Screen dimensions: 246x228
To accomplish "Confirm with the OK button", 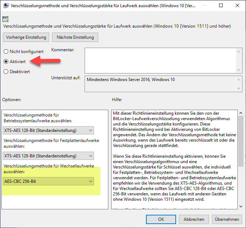I will 161,219.
